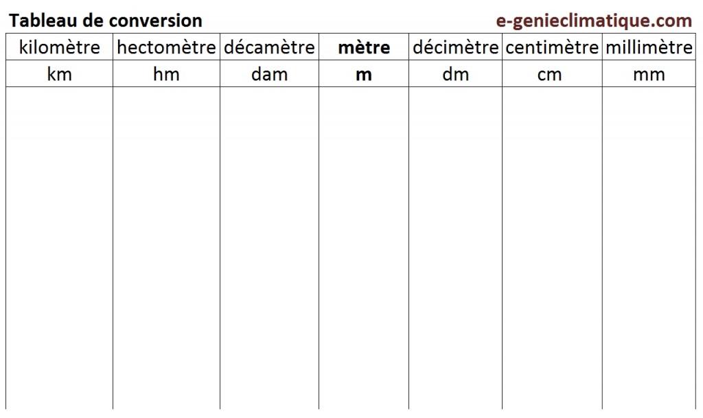Click the empty column below km
The height and width of the screenshot is (418, 703).
(59, 247)
